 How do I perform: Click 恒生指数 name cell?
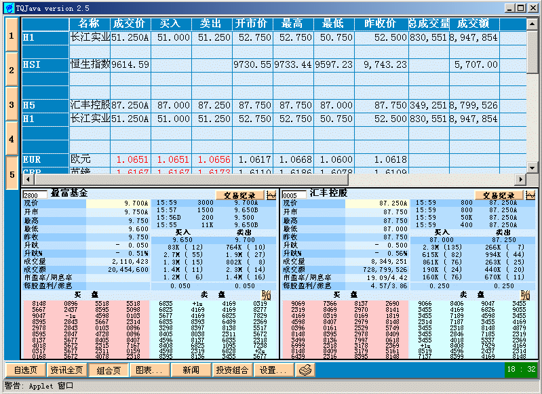click(x=90, y=65)
